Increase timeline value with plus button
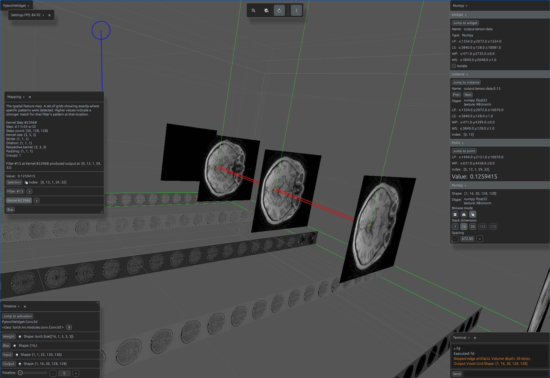550x378 pixels. coord(76,373)
